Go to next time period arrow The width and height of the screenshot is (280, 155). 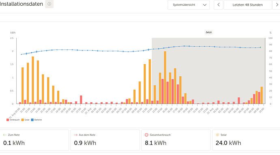coord(277,5)
